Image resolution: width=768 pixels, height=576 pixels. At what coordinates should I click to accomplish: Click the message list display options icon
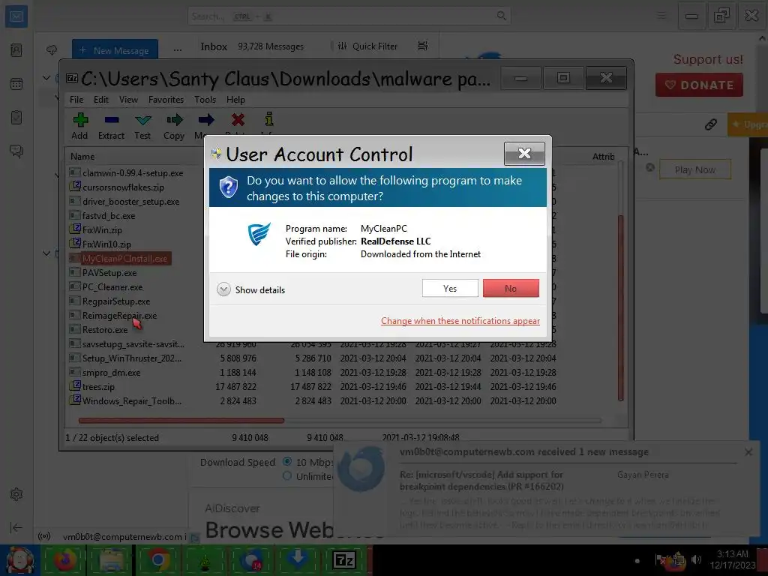423,46
